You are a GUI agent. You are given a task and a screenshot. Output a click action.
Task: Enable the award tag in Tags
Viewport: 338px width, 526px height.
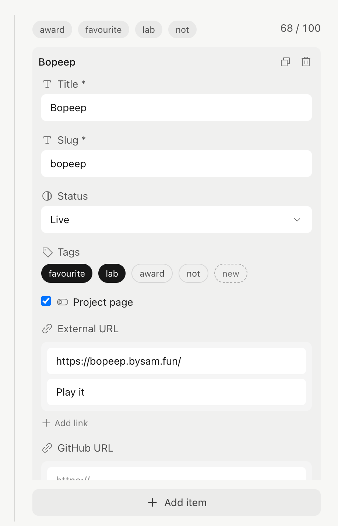click(152, 273)
